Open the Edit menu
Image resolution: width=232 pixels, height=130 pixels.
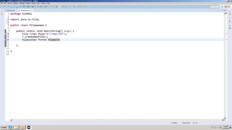[x=5, y=3]
